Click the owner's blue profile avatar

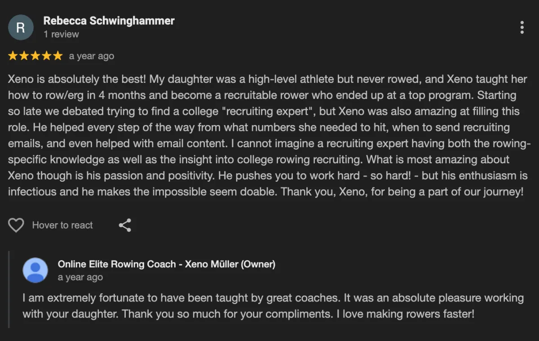pos(35,270)
